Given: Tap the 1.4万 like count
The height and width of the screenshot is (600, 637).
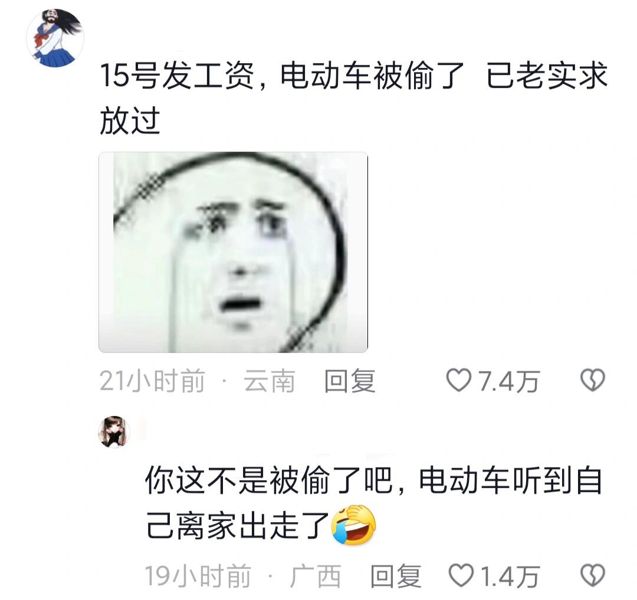Looking at the screenshot, I should coord(510,576).
